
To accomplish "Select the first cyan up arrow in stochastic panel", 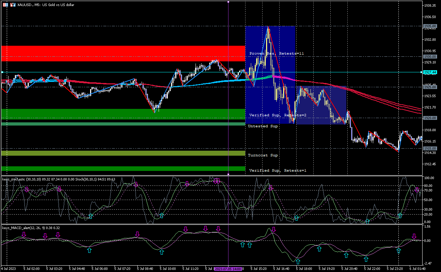I will pyautogui.click(x=90, y=216).
